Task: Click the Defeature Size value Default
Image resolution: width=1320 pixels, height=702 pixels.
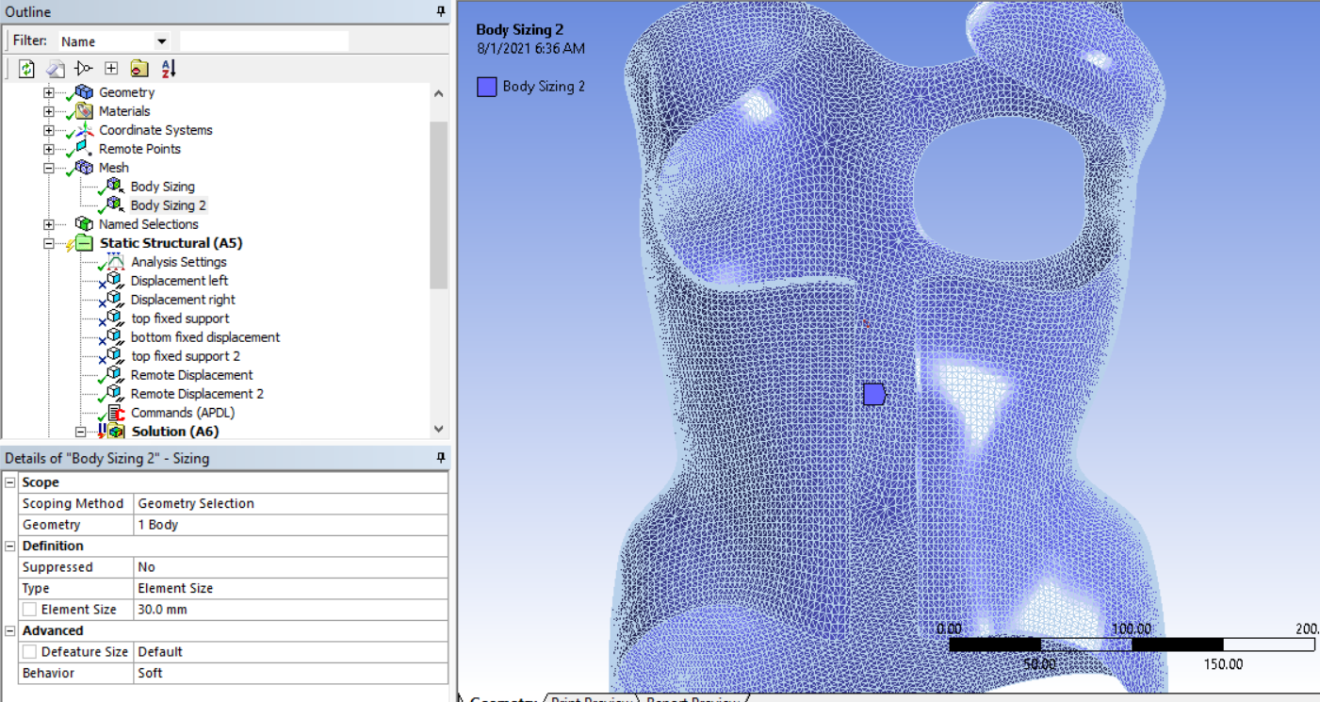Action: 291,652
